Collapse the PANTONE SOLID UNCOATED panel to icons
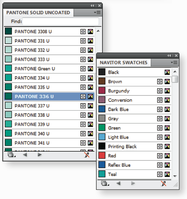The width and height of the screenshot is (187, 199). 92,5
